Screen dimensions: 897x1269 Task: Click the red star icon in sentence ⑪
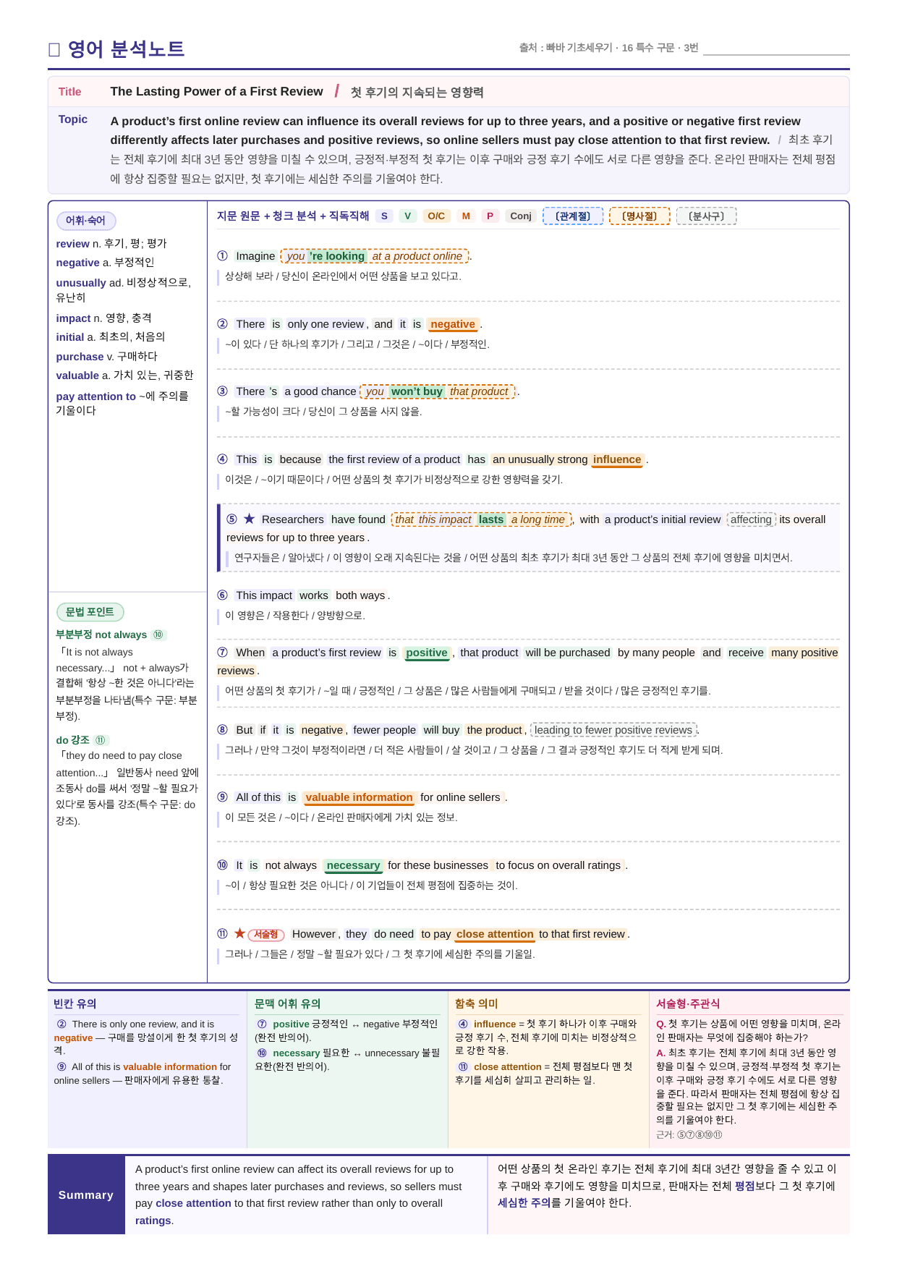[239, 933]
